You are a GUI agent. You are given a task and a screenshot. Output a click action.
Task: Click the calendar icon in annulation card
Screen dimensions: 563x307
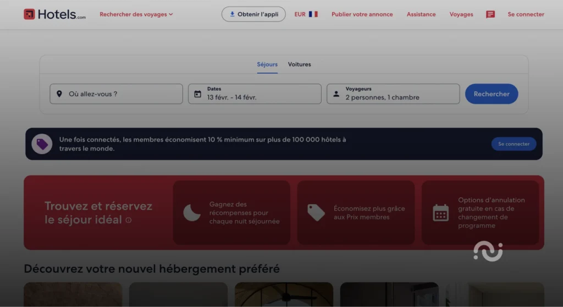(x=440, y=212)
